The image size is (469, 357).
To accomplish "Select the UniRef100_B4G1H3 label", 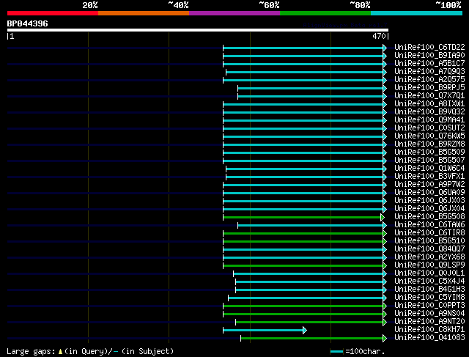I will pyautogui.click(x=429, y=290).
